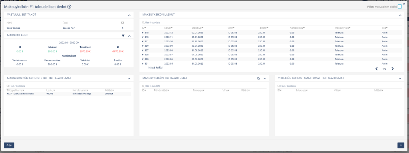Select invoice #1307

pyautogui.click(x=272, y=50)
